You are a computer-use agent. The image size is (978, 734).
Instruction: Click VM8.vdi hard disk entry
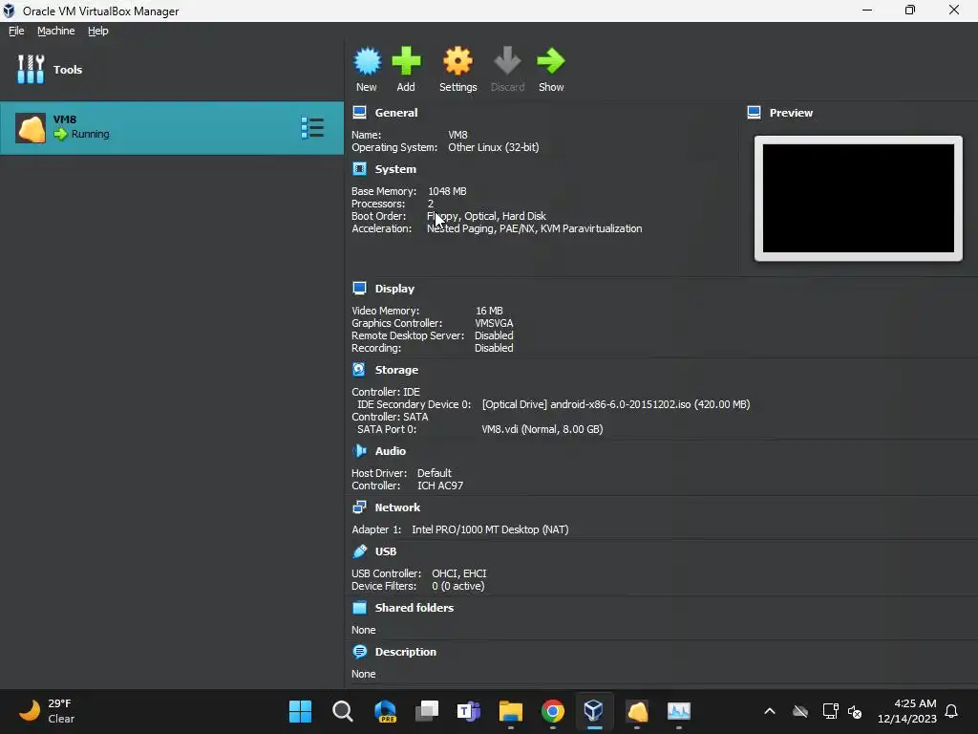[542, 429]
